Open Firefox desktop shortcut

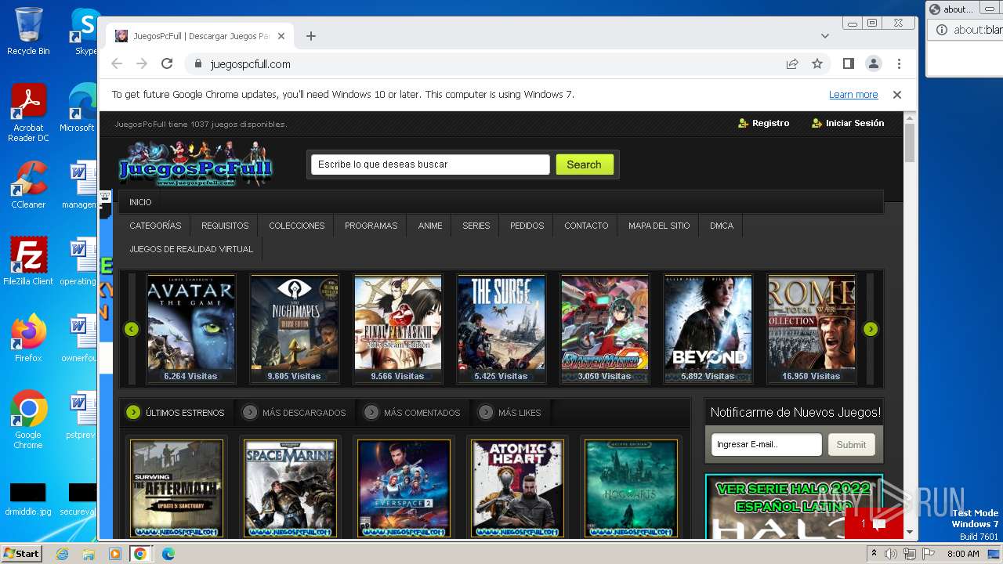pos(28,338)
